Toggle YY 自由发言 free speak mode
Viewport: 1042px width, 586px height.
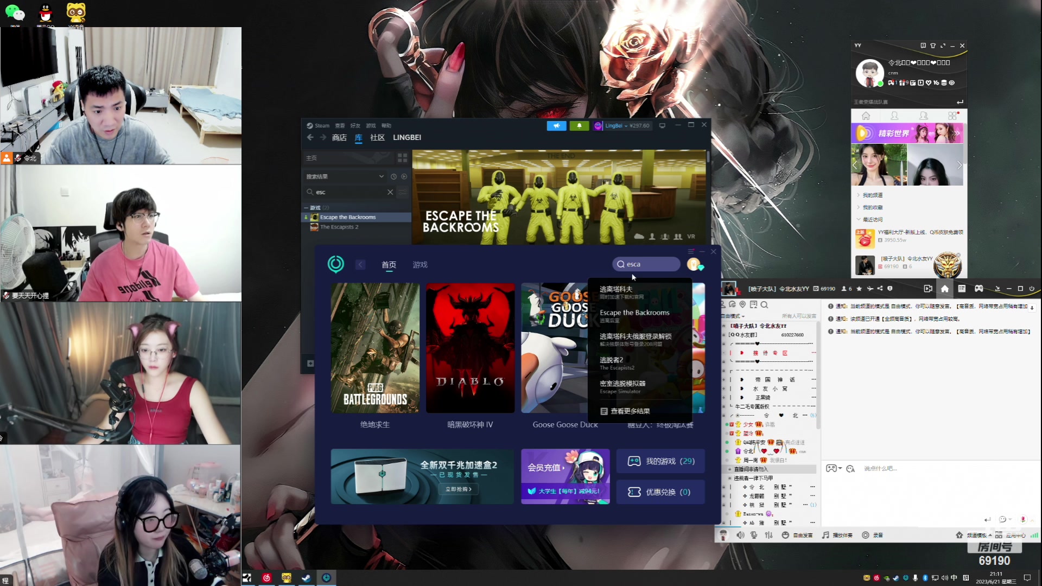(x=797, y=535)
